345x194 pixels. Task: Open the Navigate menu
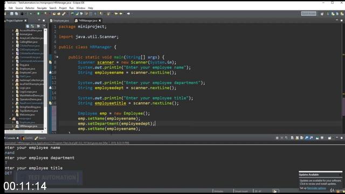tap(42, 8)
